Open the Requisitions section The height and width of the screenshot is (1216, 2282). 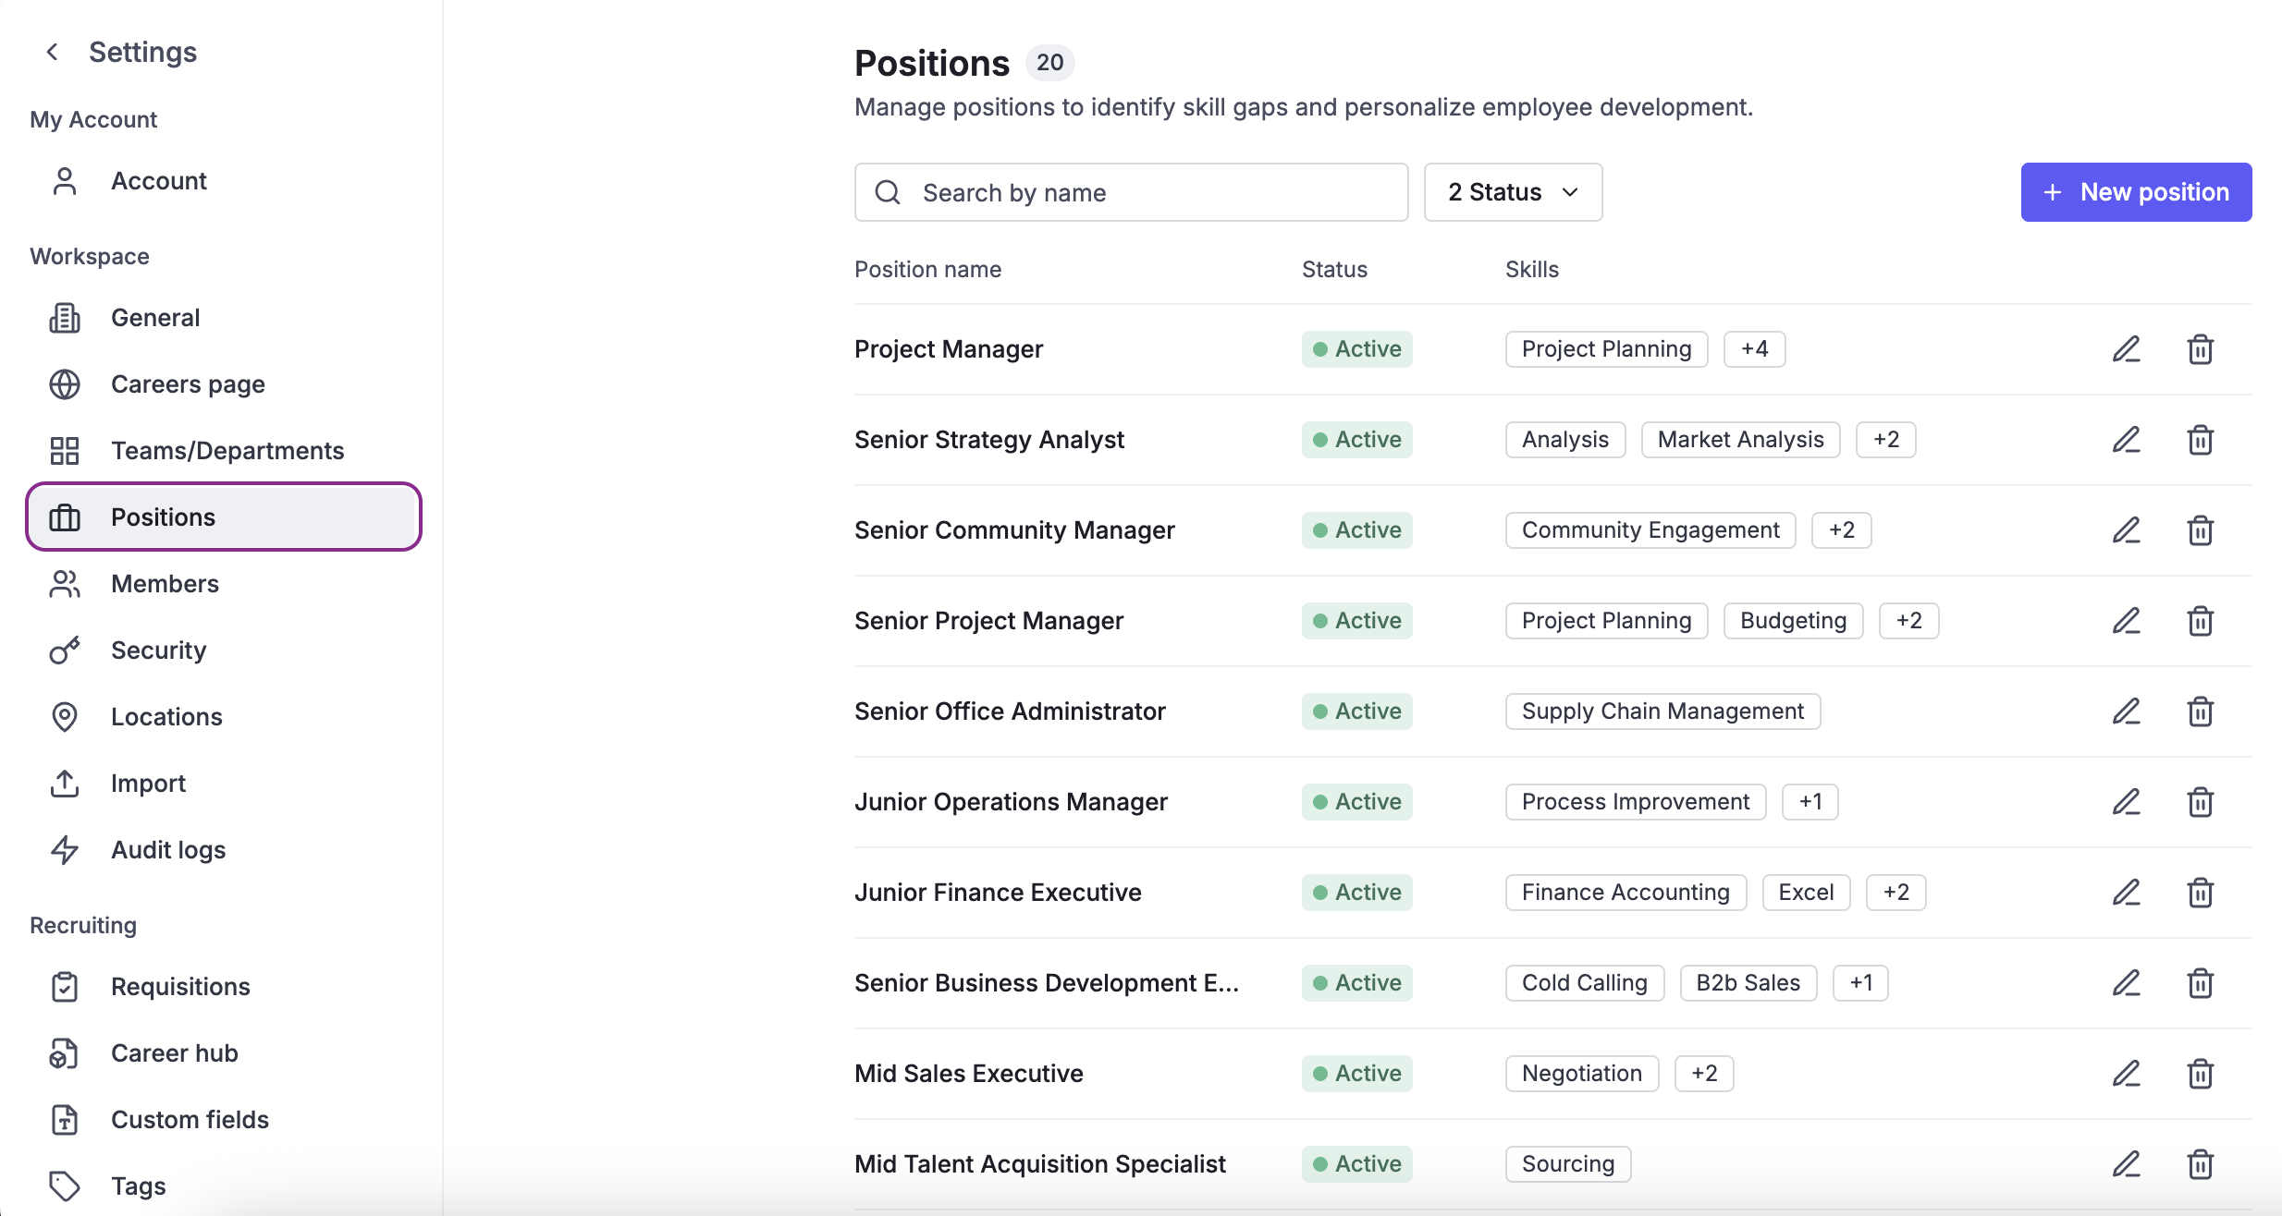tap(180, 987)
